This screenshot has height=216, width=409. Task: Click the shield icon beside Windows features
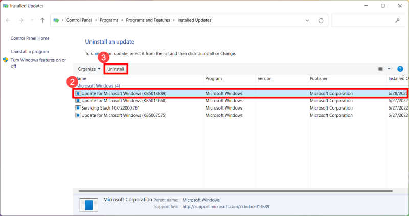click(6, 60)
